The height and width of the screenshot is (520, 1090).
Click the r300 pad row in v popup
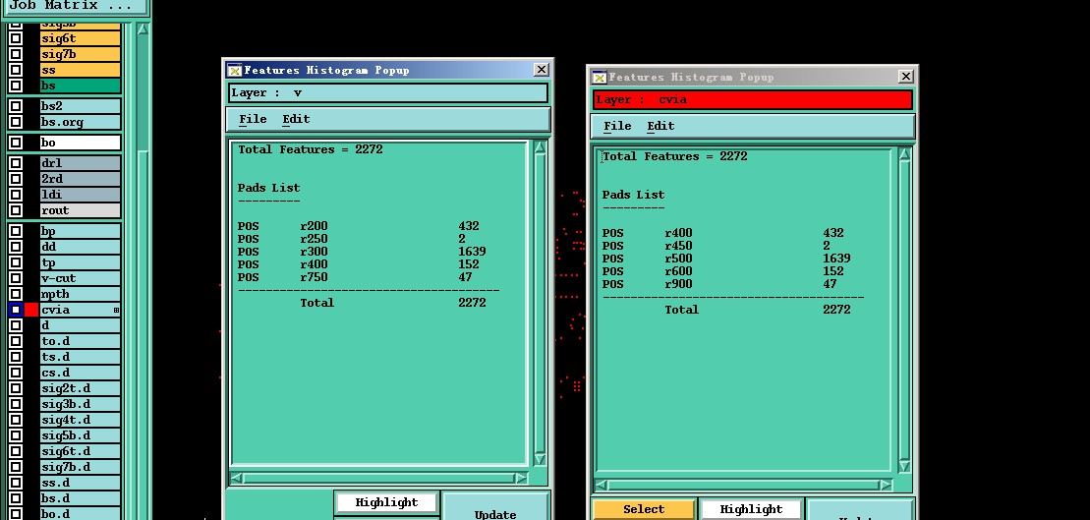[x=362, y=252]
